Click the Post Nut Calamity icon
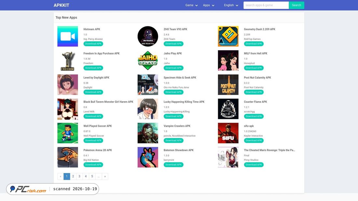The height and width of the screenshot is (201, 358). click(x=228, y=84)
